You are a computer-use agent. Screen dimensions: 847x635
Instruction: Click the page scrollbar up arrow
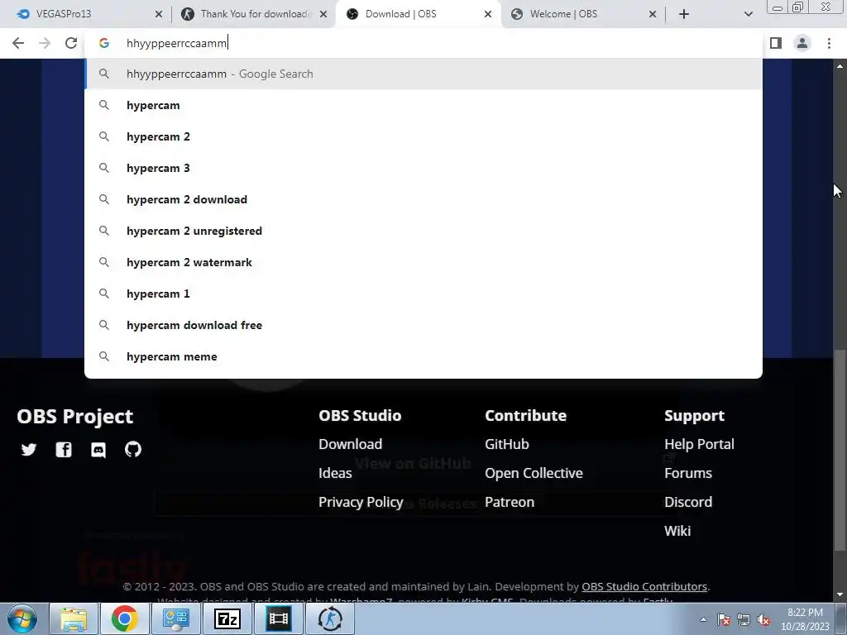point(840,66)
